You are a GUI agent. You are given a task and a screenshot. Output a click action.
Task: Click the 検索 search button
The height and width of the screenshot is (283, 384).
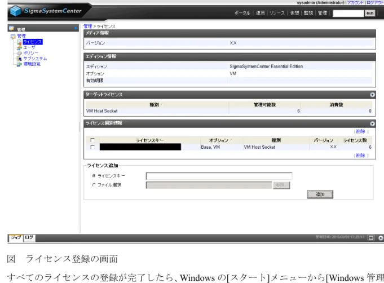coord(370,13)
